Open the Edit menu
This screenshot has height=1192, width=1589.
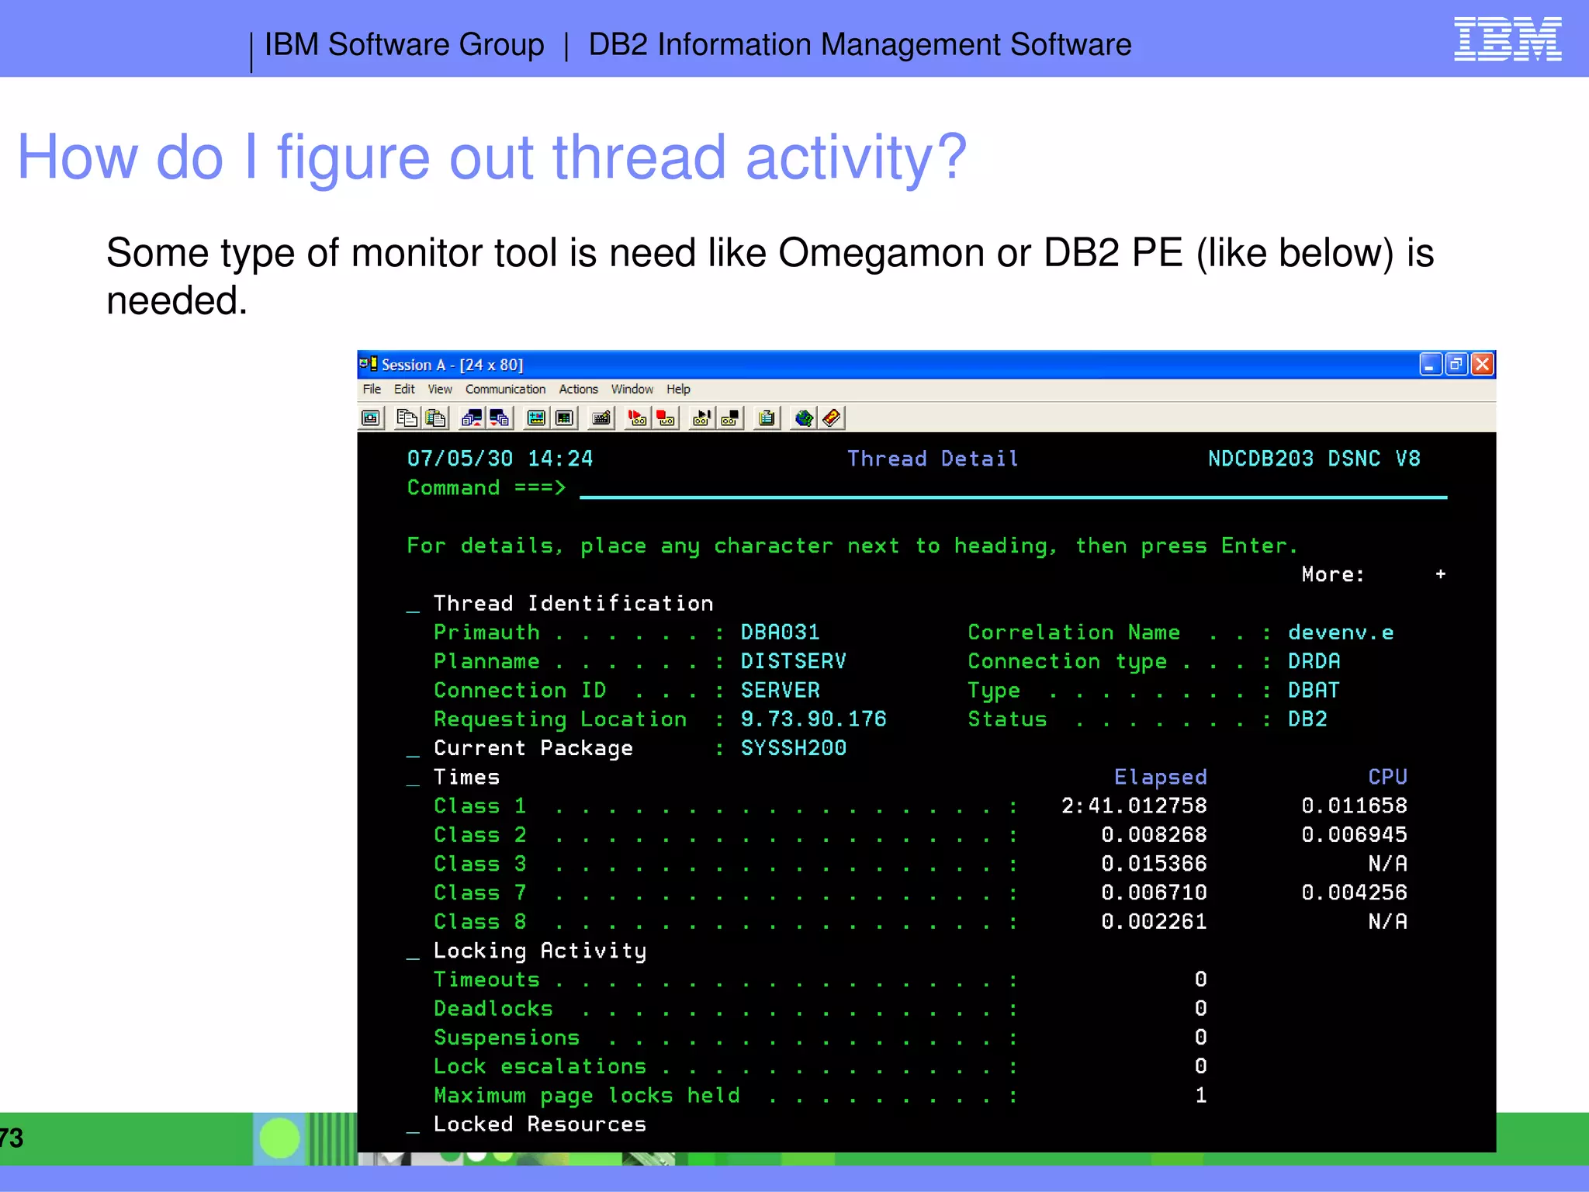click(x=404, y=390)
